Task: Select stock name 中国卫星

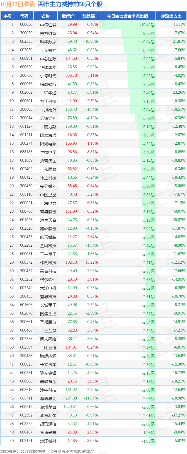Action: tap(48, 194)
